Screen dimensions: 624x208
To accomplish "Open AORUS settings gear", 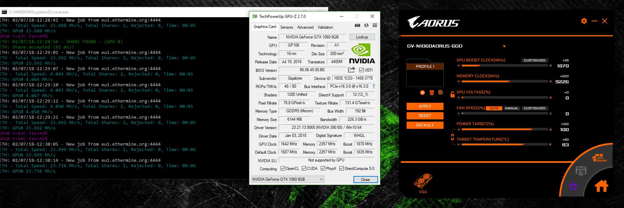I will pyautogui.click(x=584, y=21).
